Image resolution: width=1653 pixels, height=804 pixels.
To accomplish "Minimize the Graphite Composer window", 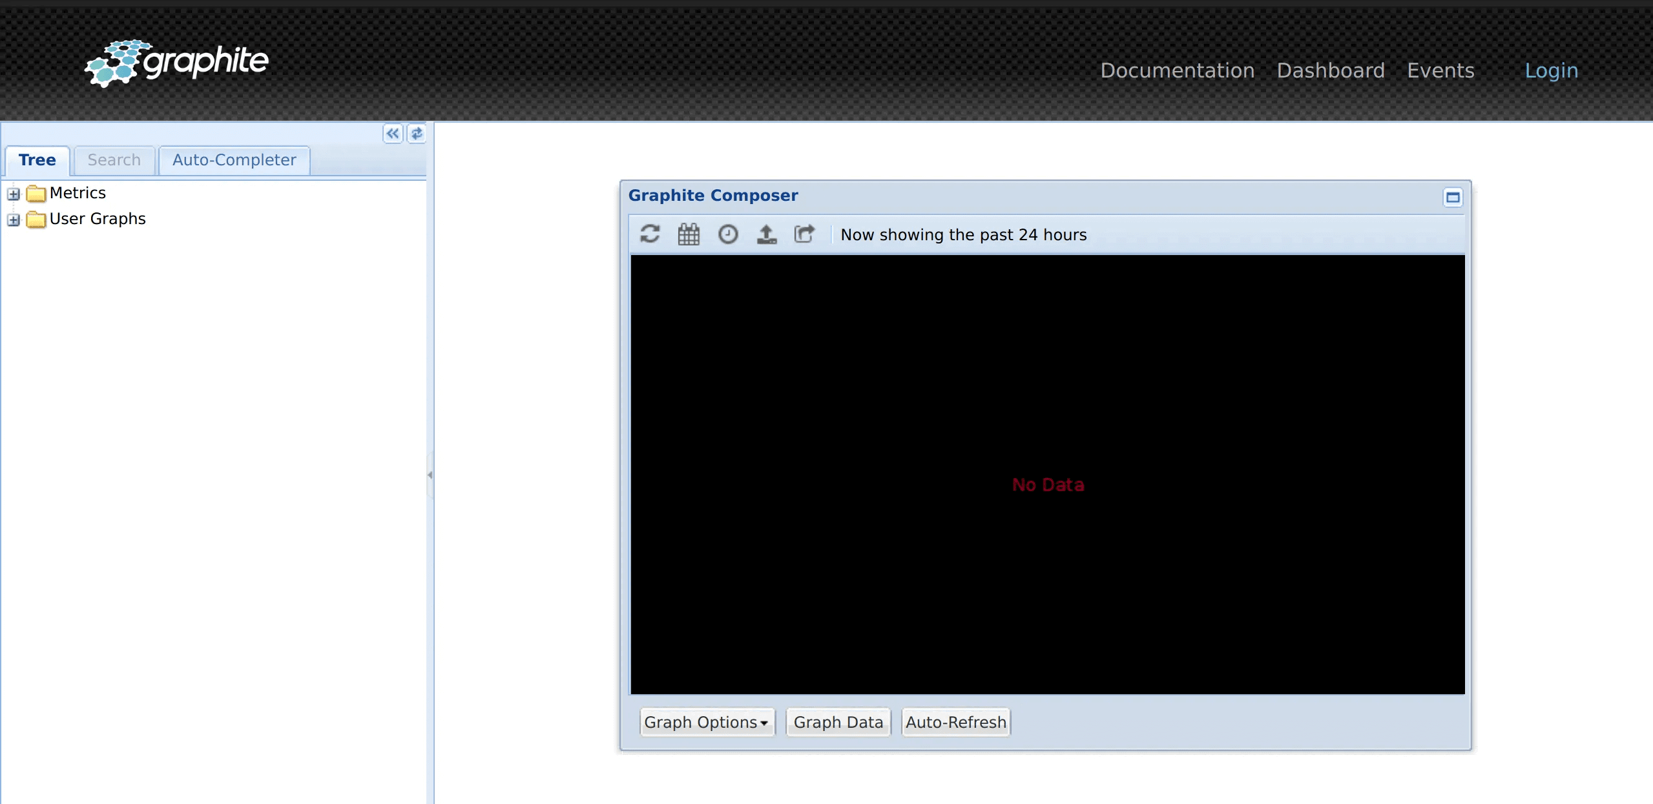I will coord(1453,197).
